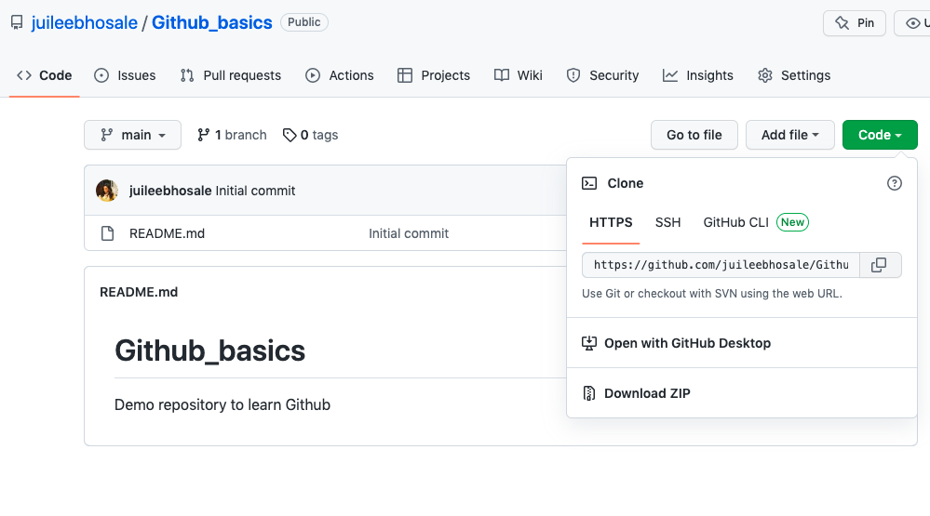Click the Public visibility badge
This screenshot has height=516, width=930.
(303, 22)
